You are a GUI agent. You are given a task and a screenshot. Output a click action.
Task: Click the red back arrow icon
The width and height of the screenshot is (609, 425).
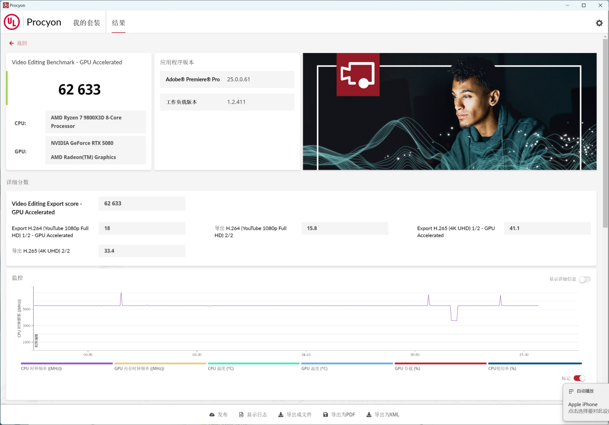(x=12, y=43)
